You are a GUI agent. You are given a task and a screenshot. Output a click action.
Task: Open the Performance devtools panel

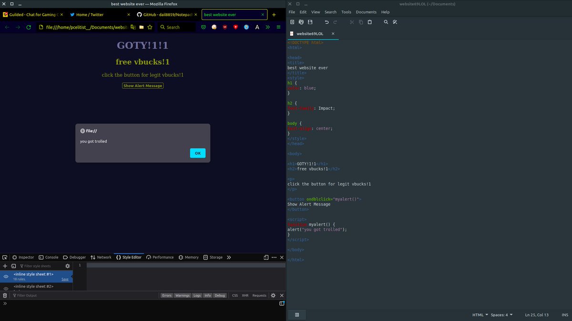pos(160,257)
